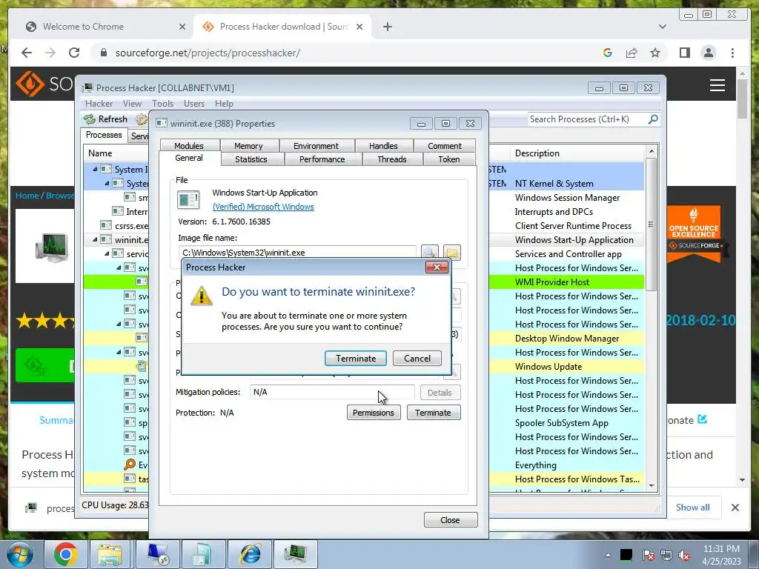Close the Properties window with Close button
Screen dimensions: 759x569
pyautogui.click(x=450, y=519)
